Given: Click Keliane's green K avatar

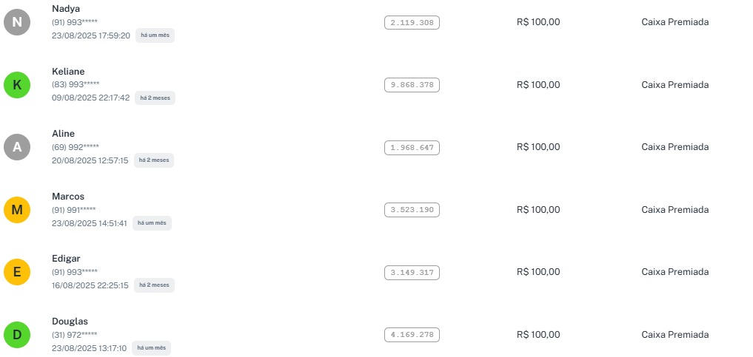Looking at the screenshot, I should coord(17,85).
